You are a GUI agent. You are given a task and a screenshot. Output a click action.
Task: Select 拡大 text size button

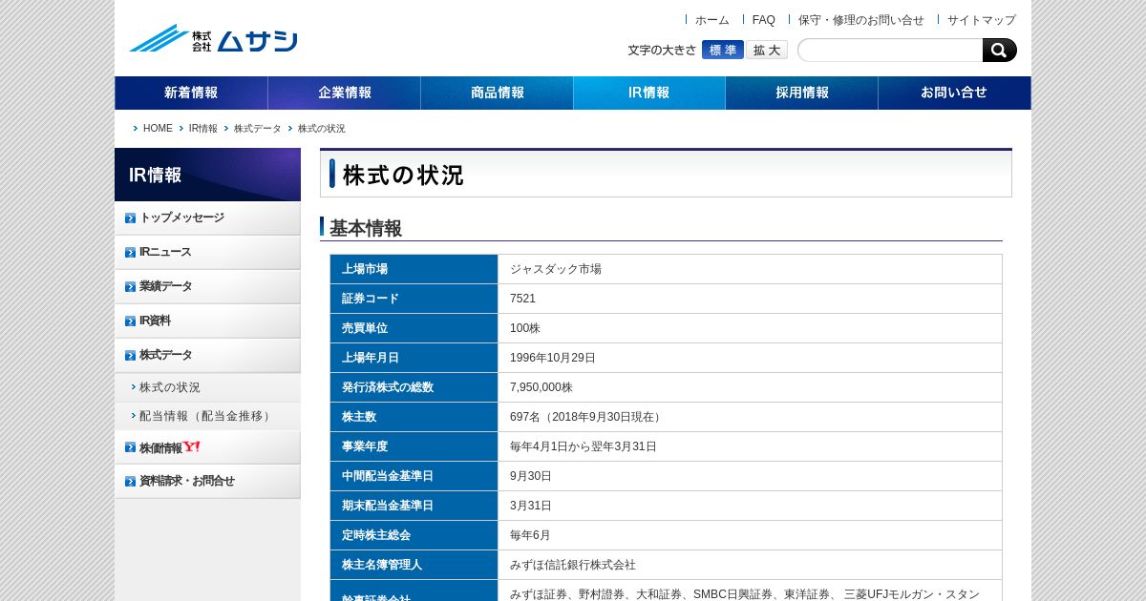click(x=767, y=50)
